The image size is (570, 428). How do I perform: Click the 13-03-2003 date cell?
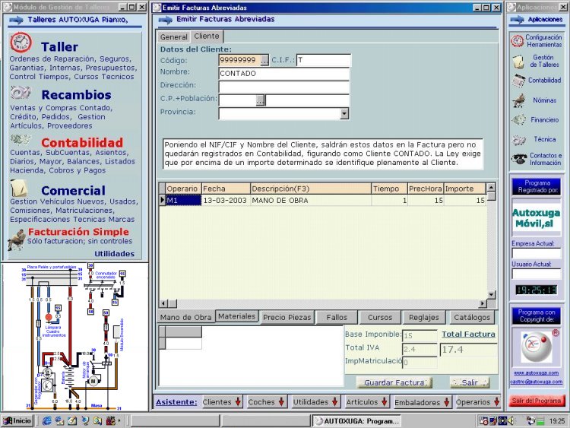(226, 201)
